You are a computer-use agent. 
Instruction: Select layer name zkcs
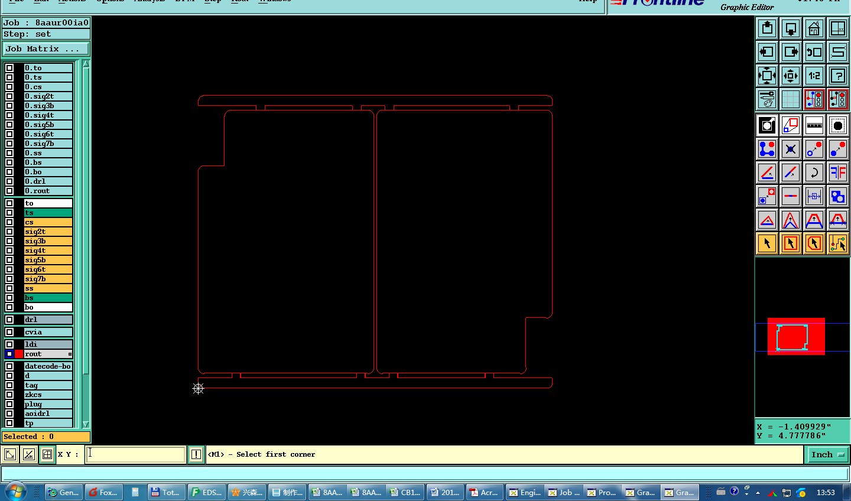point(48,395)
